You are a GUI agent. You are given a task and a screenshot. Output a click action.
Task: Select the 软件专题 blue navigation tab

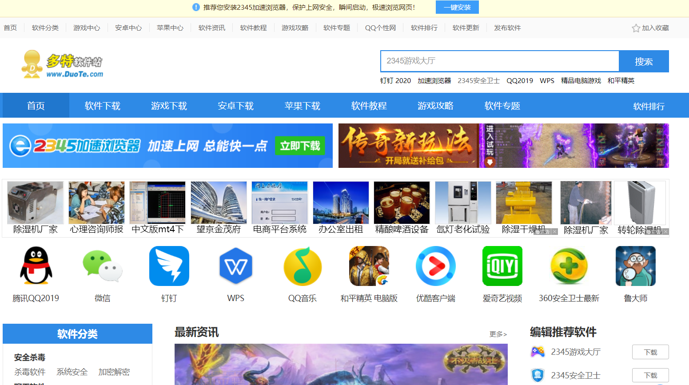502,106
